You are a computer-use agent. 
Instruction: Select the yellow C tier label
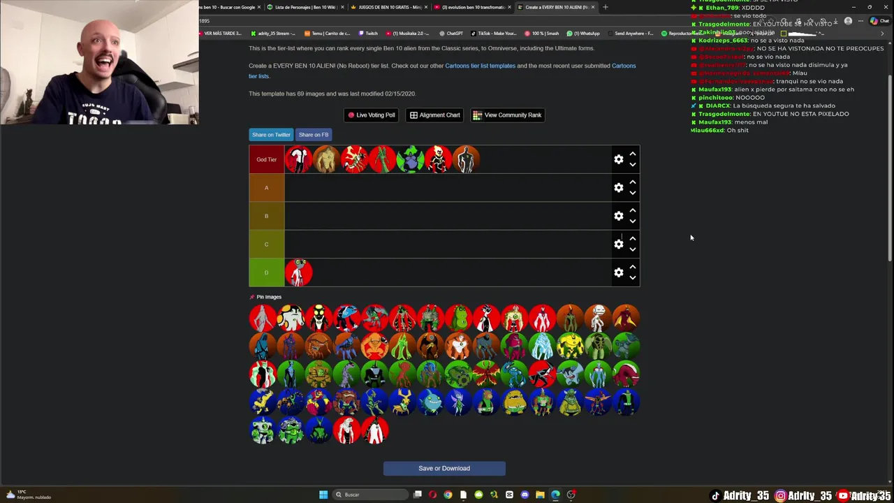[267, 244]
